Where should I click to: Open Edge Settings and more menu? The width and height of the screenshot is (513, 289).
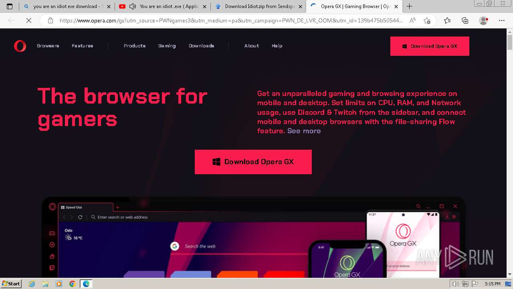pos(502,21)
